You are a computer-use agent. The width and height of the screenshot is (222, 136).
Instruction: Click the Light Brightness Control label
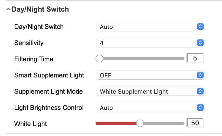point(49,108)
